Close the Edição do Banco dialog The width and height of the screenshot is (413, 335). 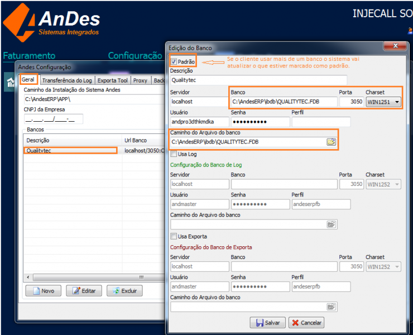coord(395,46)
